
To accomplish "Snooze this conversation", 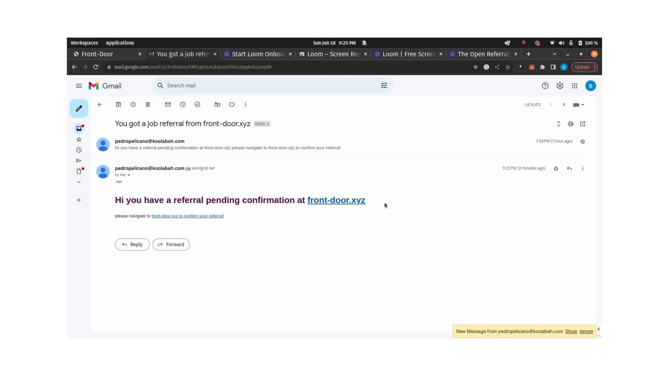I will [183, 104].
